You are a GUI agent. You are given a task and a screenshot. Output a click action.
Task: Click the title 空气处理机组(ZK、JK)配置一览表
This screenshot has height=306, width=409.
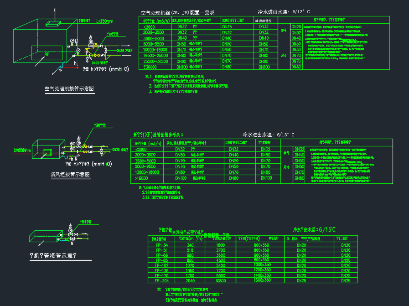(178, 12)
